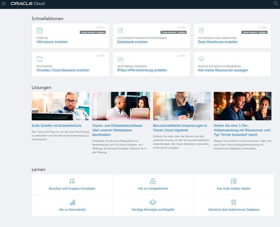Open IPSec-VPN-Verbindung erstellen link
Image resolution: width=280 pixels, height=227 pixels.
(x=142, y=70)
